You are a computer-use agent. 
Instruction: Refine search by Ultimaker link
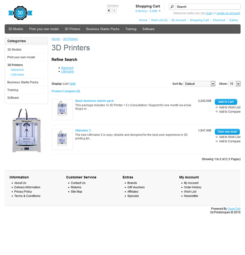coord(68,72)
